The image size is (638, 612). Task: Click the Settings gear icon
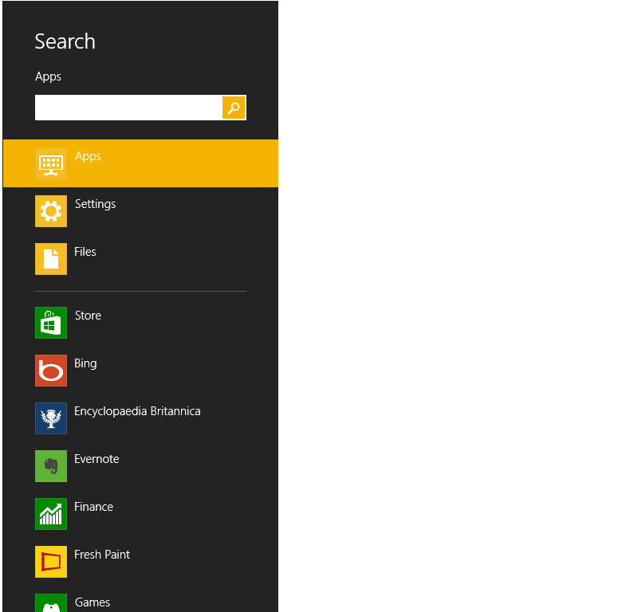pyautogui.click(x=51, y=211)
